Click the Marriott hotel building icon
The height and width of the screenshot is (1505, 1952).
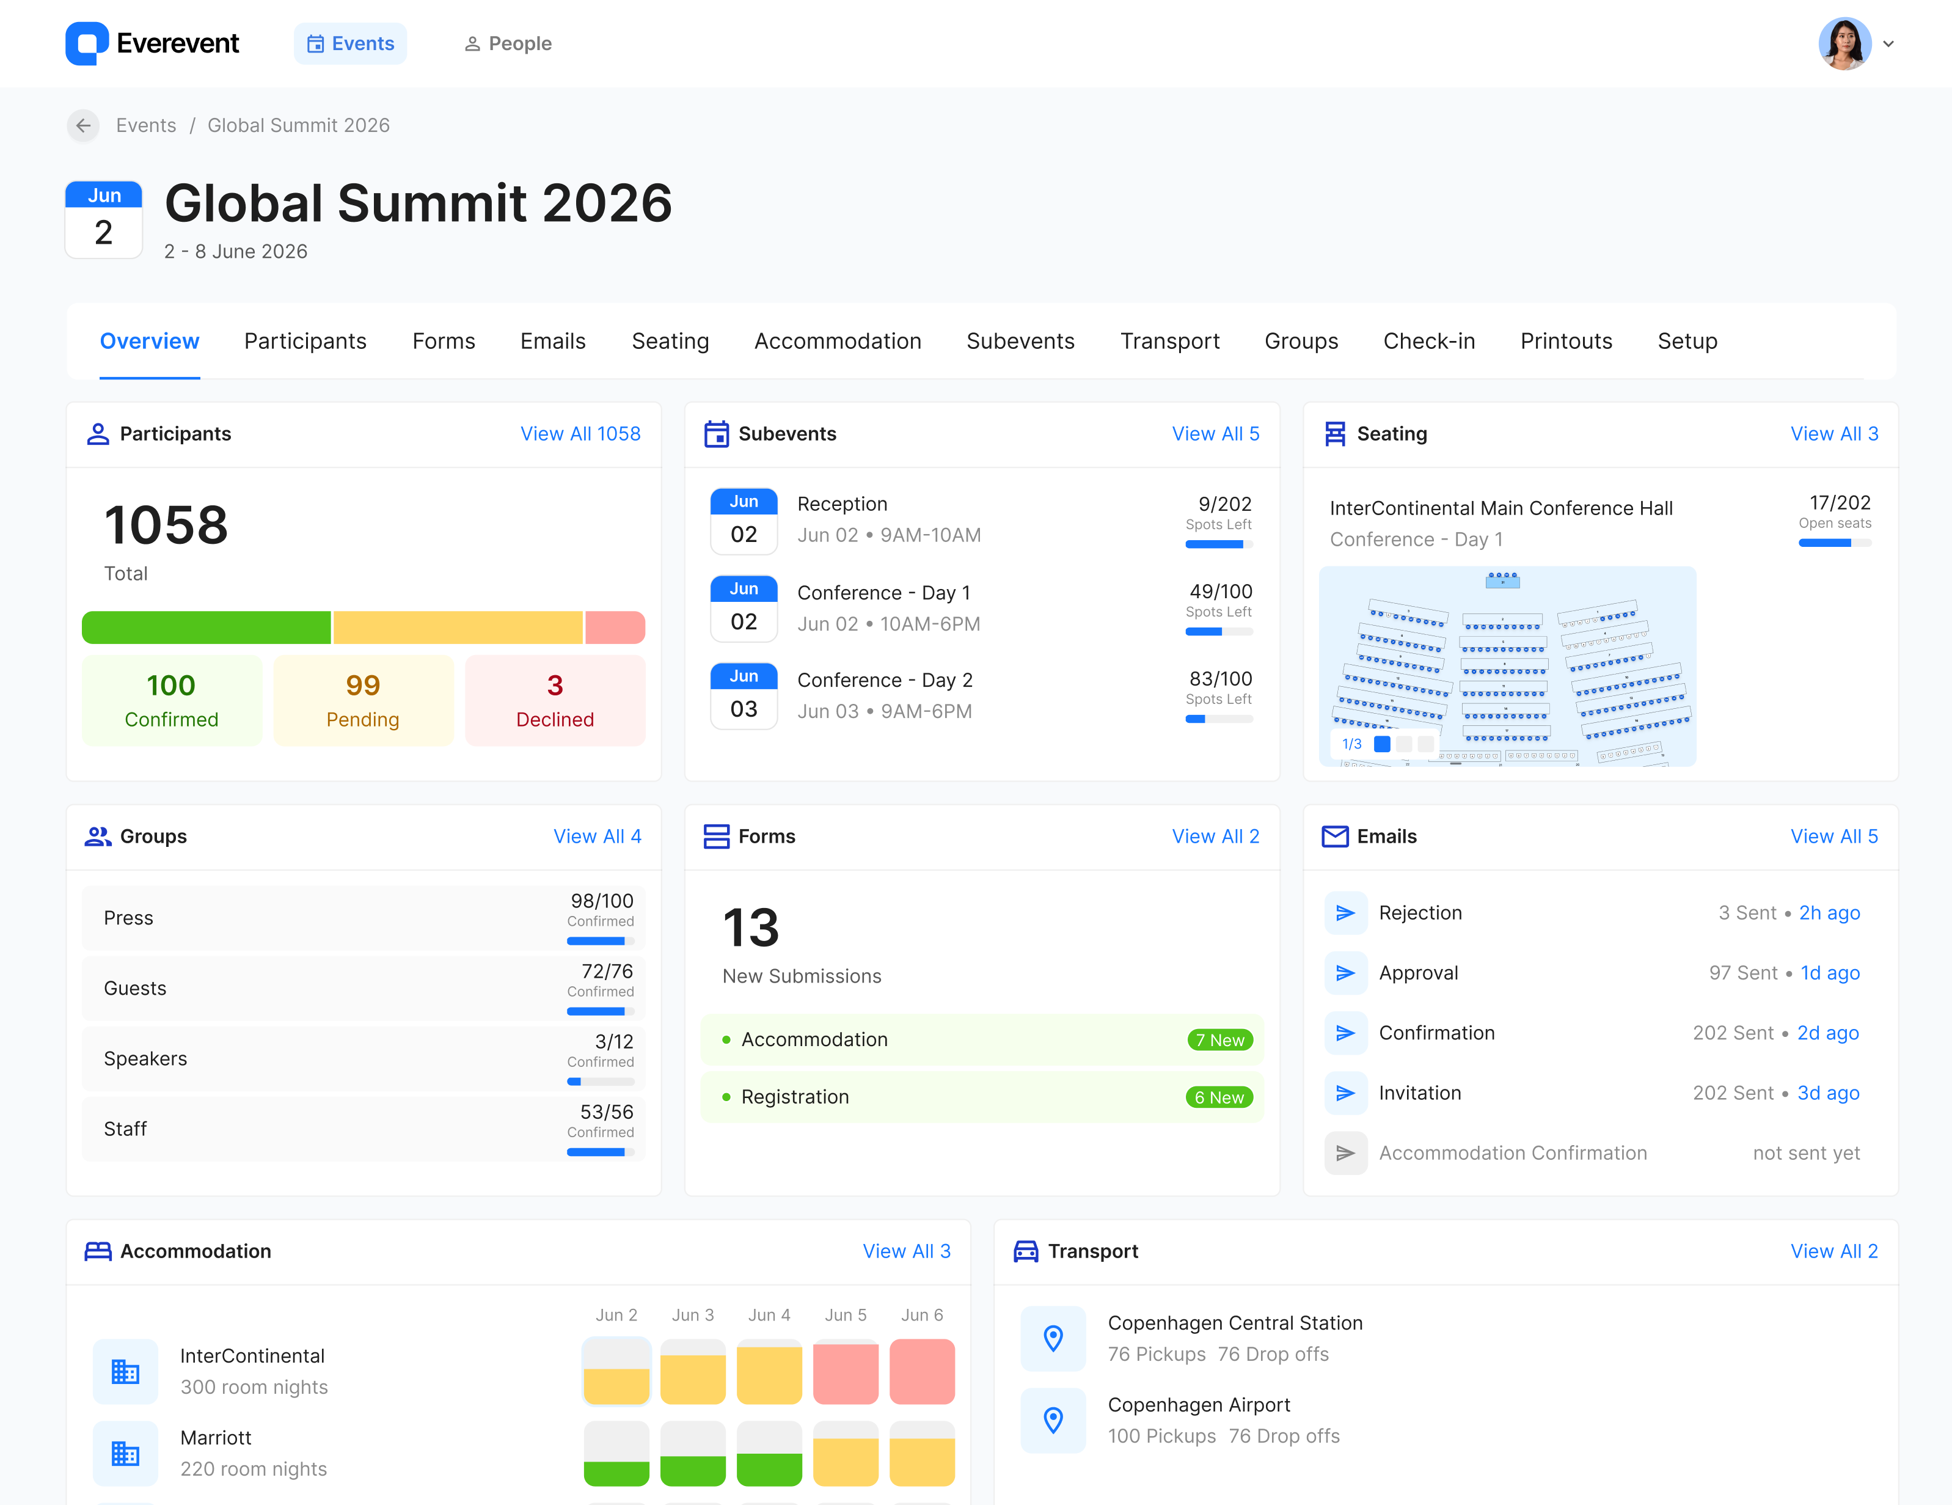click(x=125, y=1453)
